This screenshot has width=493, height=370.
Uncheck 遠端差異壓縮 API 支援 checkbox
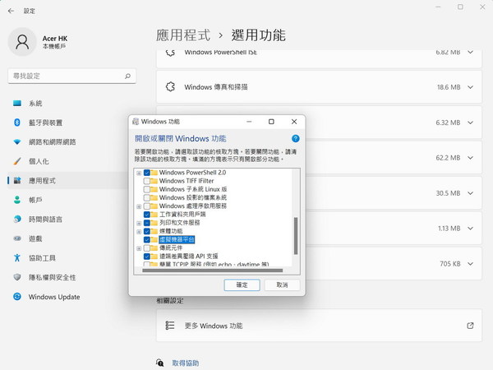coord(147,257)
